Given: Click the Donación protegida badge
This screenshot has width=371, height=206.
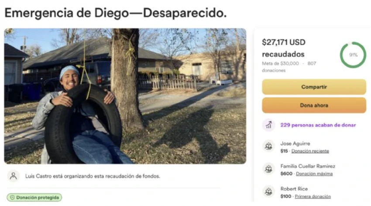Looking at the screenshot, I should click(34, 197).
